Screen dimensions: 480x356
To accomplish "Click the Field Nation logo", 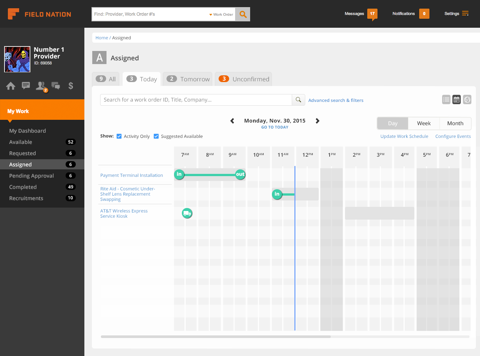I will (39, 14).
